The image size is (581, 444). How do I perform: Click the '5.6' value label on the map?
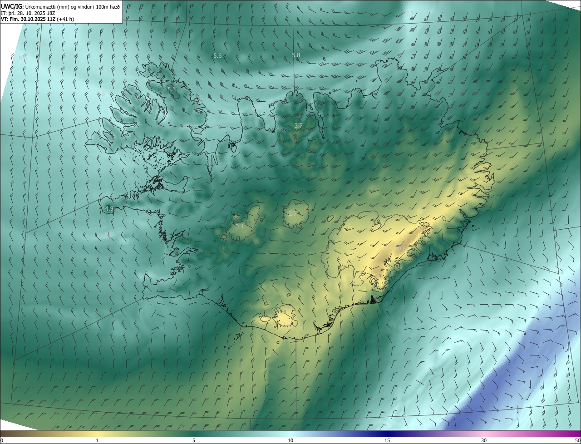pyautogui.click(x=217, y=55)
